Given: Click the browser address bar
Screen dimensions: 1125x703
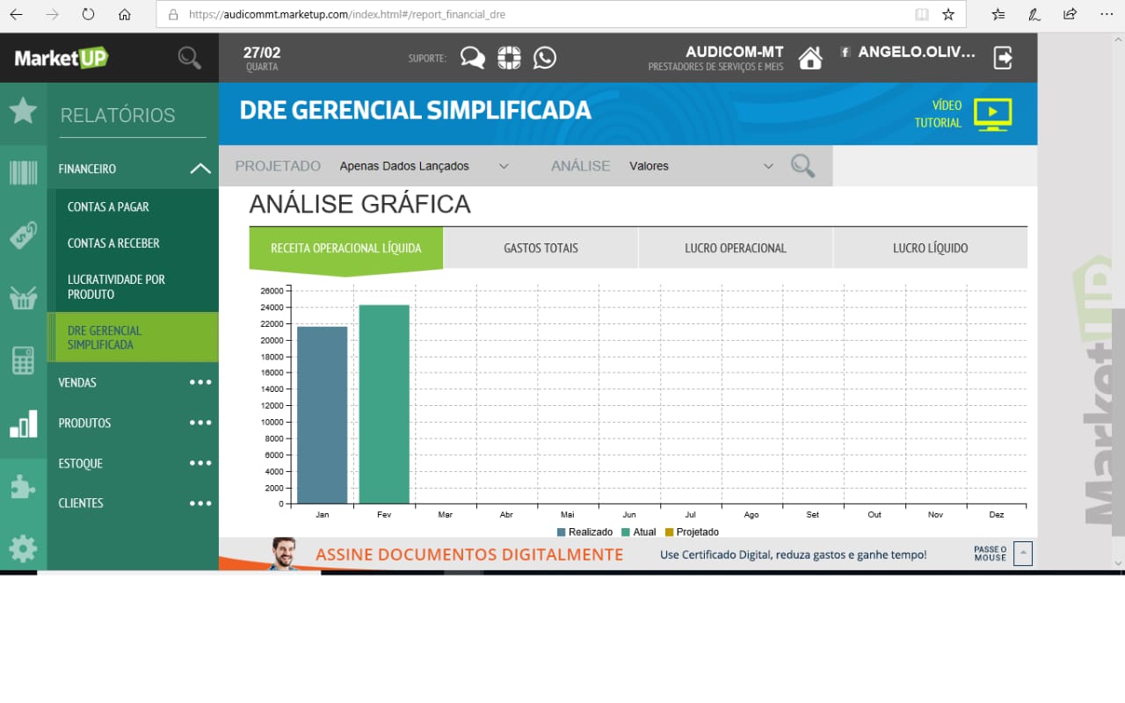Looking at the screenshot, I should pyautogui.click(x=545, y=15).
